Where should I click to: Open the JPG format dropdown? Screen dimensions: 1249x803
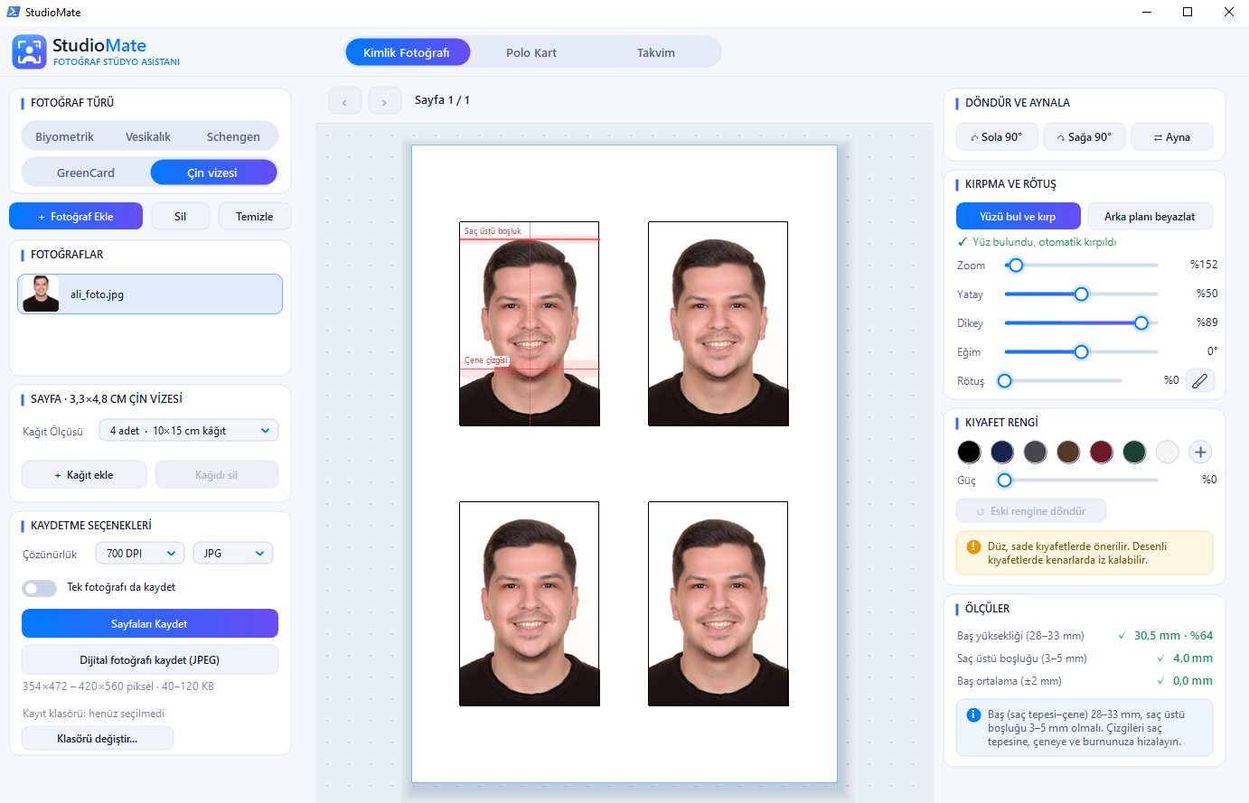click(x=233, y=553)
